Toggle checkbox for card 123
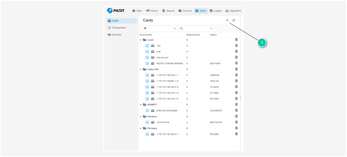Viewport: 347px width, 157px height. click(147, 46)
